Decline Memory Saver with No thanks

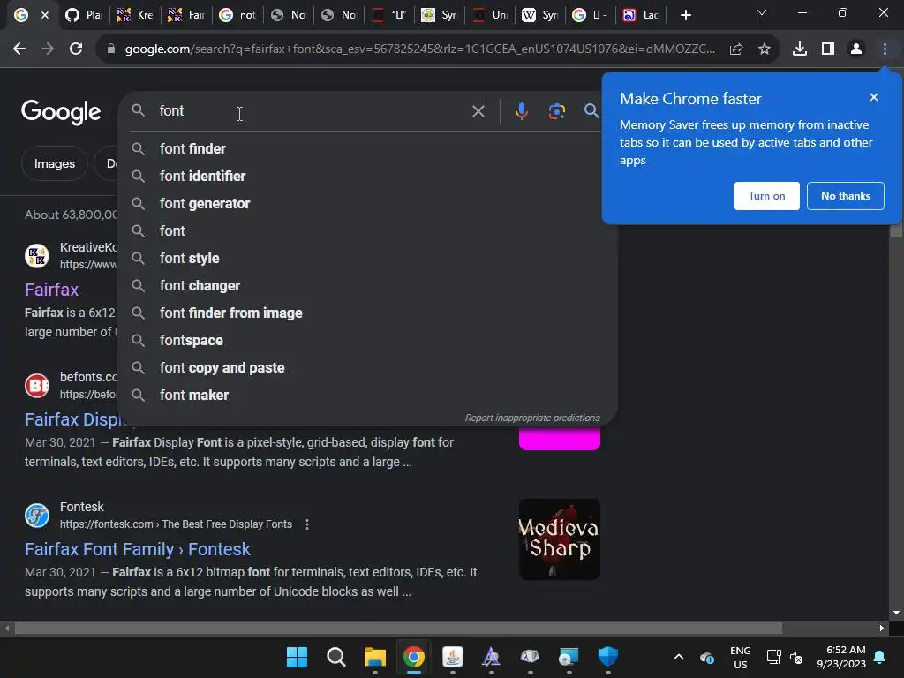[x=845, y=196]
